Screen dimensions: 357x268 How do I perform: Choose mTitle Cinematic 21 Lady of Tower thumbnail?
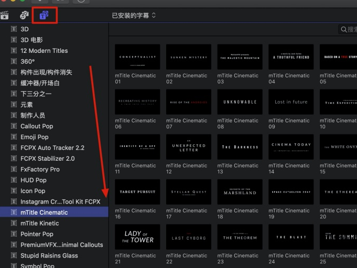(137, 237)
